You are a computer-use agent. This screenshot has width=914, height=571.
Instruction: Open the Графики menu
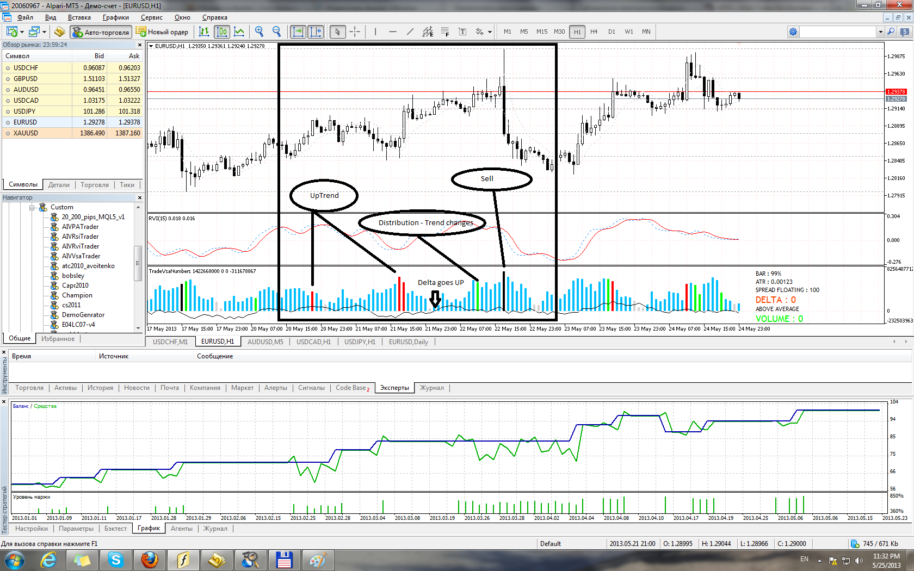click(116, 17)
